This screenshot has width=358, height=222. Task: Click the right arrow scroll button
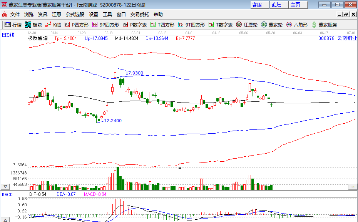coord(353,187)
